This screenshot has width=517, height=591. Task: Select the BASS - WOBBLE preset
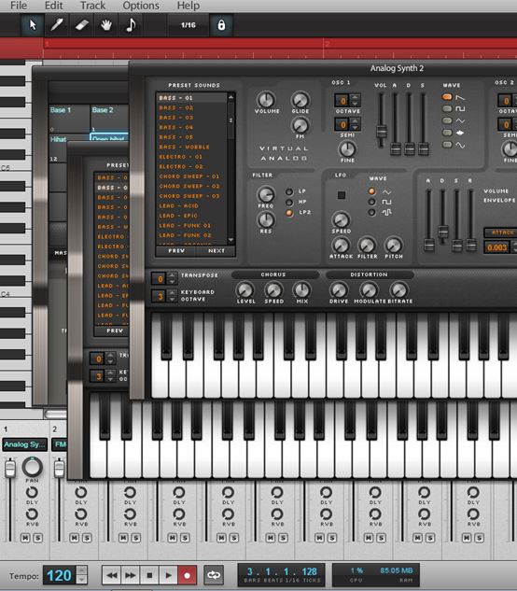tap(184, 147)
